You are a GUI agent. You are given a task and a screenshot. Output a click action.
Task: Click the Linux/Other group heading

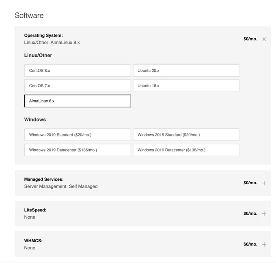pos(38,55)
